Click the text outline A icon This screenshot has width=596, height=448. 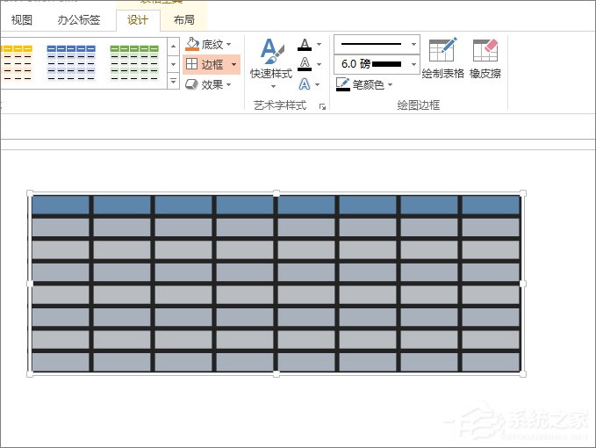tap(305, 64)
